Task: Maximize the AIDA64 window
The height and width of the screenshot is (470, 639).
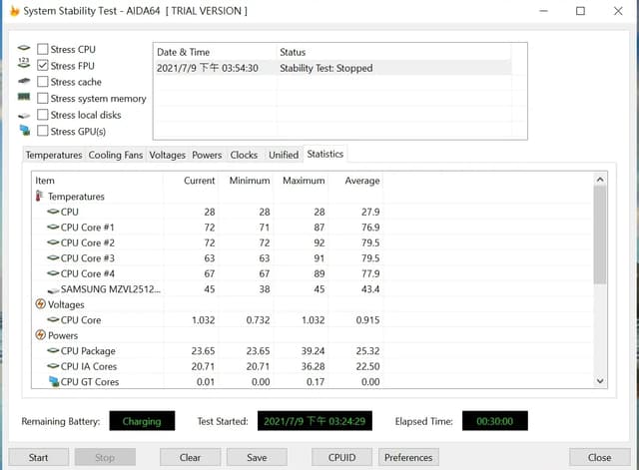Action: (x=580, y=11)
